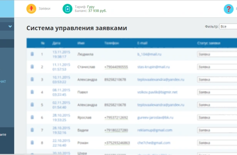Click trash icon for row 4
This screenshot has height=155, width=237.
pyautogui.click(x=32, y=92)
